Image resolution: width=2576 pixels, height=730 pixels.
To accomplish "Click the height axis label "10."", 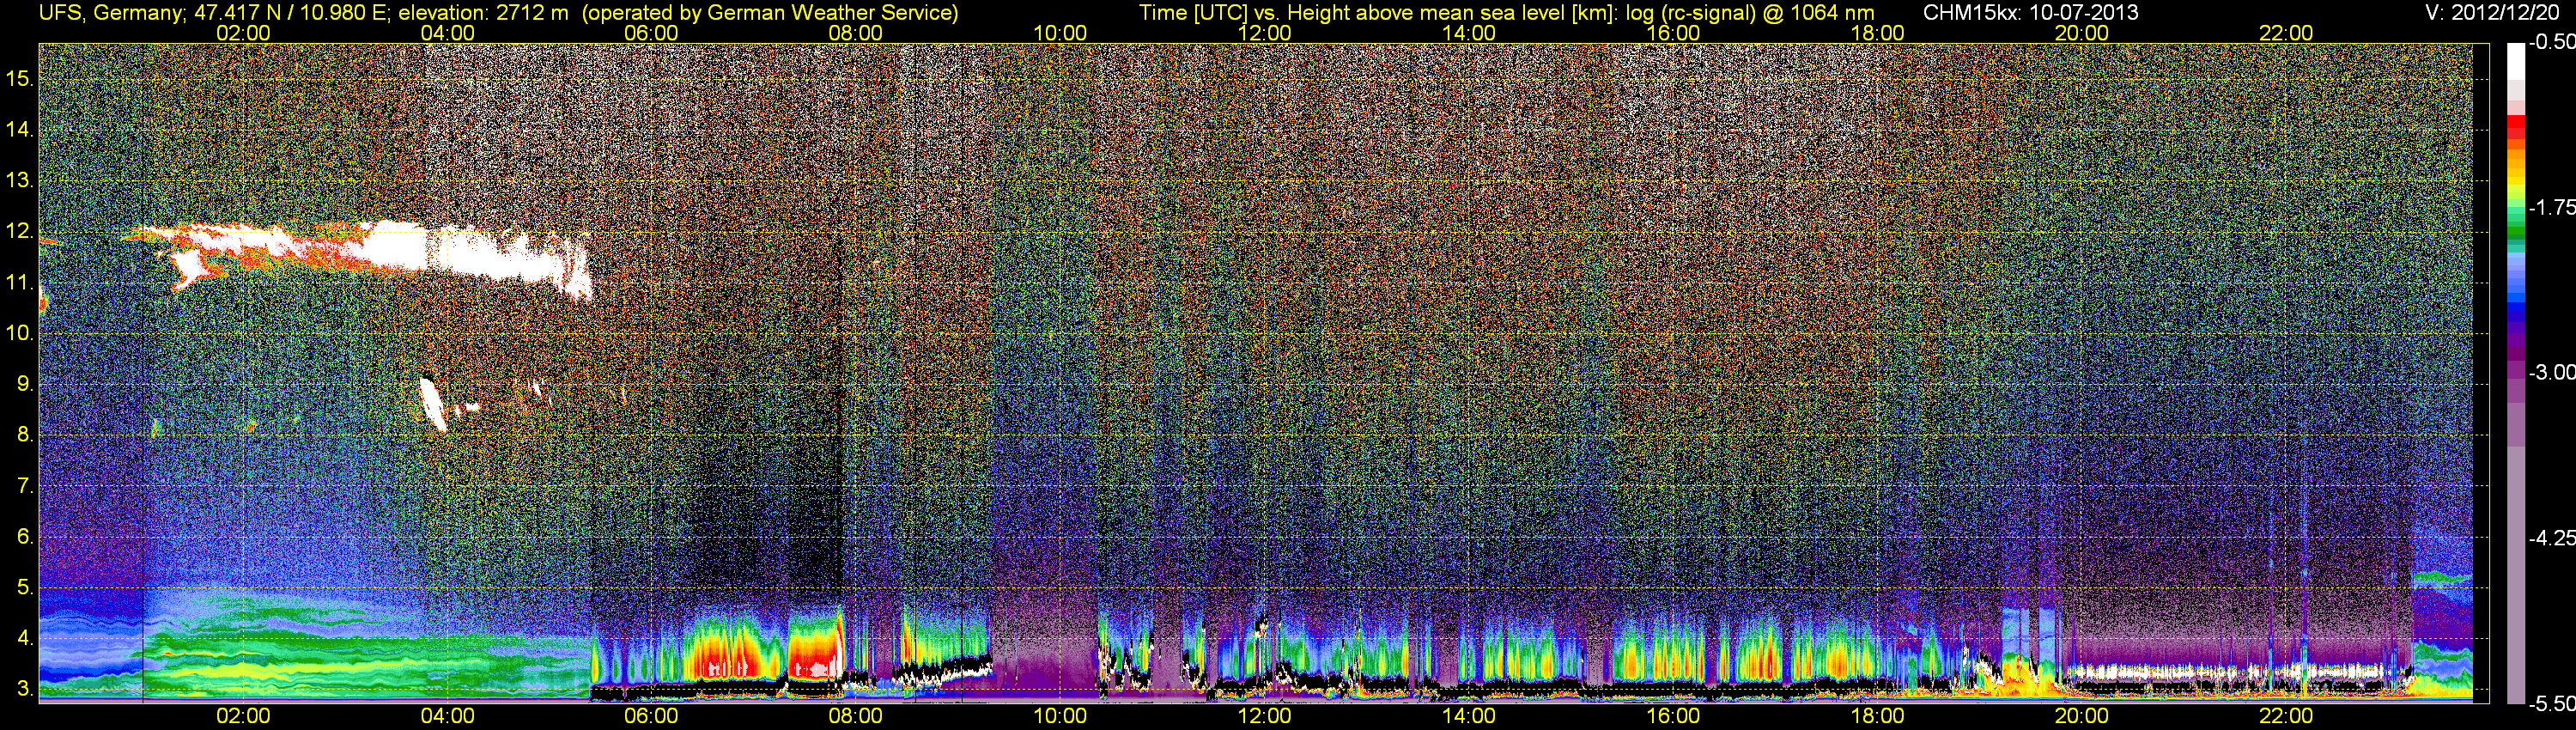I will [x=20, y=333].
